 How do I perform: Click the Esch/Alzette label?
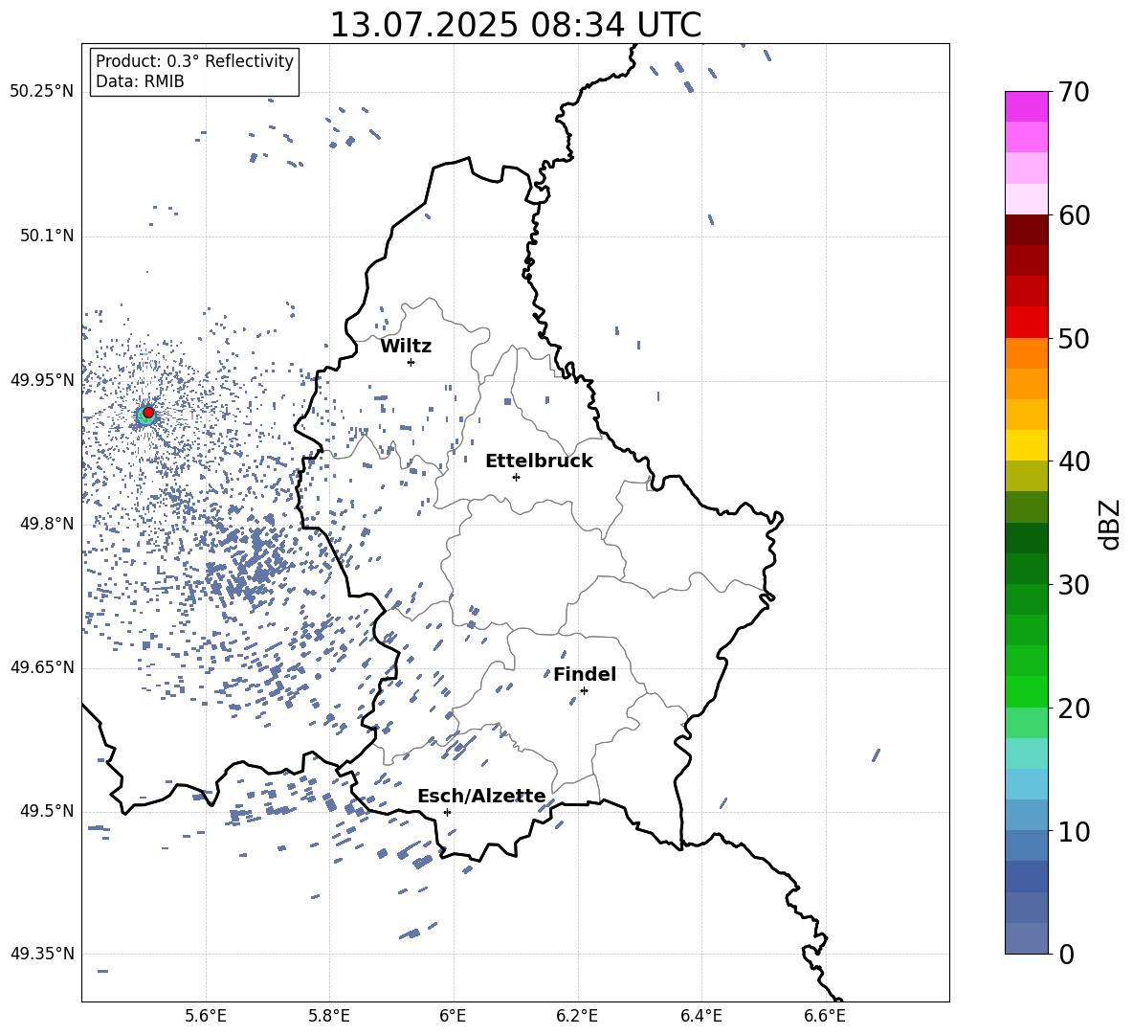click(481, 796)
